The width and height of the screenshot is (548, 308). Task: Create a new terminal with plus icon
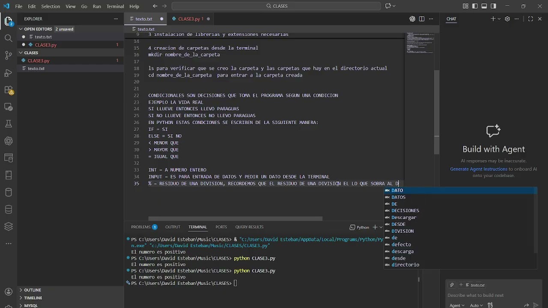pyautogui.click(x=375, y=227)
